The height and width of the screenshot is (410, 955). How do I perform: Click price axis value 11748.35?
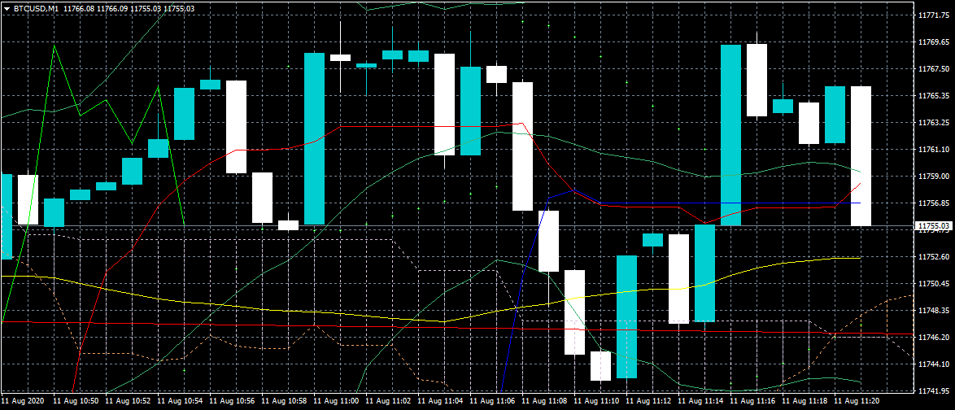click(932, 310)
